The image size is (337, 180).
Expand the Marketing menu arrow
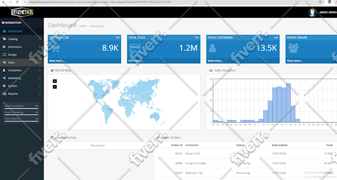tap(40, 78)
